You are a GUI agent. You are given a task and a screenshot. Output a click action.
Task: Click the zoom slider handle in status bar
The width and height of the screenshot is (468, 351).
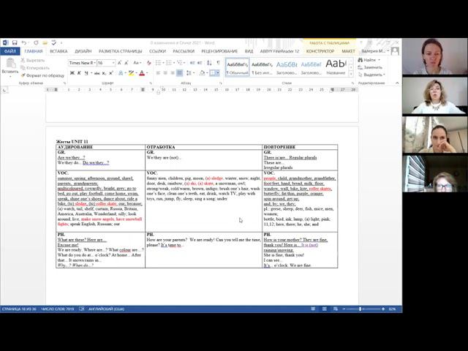click(361, 309)
